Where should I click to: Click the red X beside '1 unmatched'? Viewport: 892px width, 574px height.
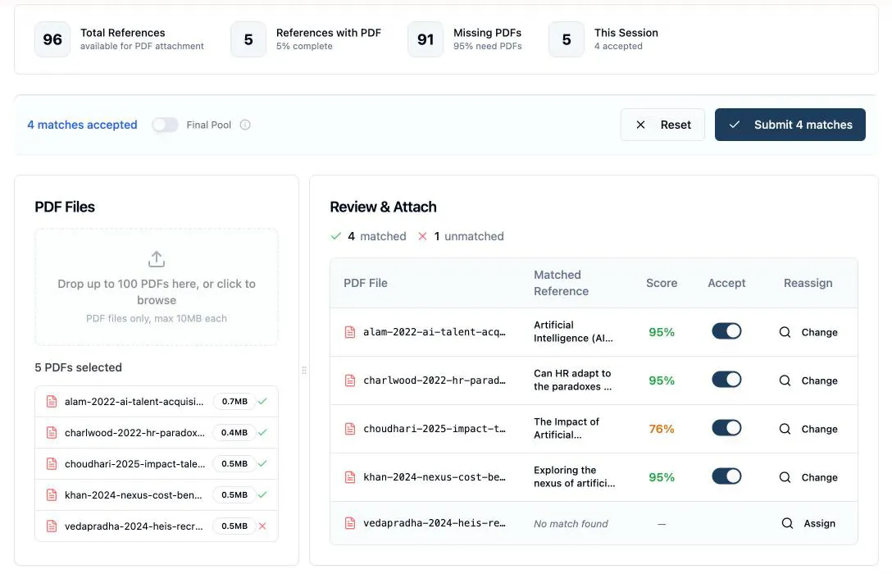click(x=423, y=236)
